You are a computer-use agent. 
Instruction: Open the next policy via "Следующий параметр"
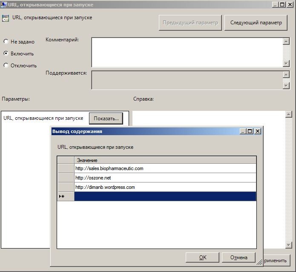click(x=256, y=23)
